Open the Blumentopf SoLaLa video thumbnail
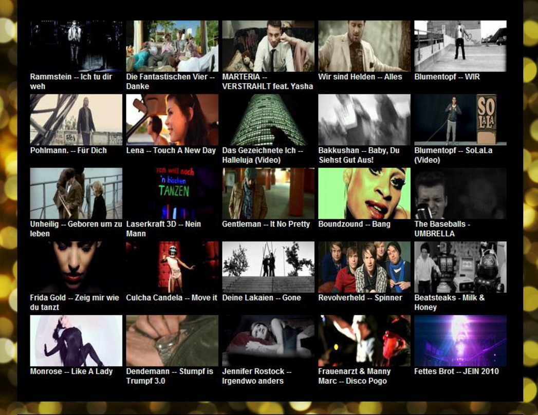The width and height of the screenshot is (538, 415). point(460,120)
